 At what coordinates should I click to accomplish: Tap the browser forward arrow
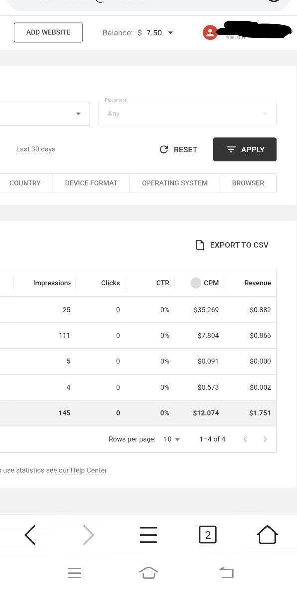point(88,535)
